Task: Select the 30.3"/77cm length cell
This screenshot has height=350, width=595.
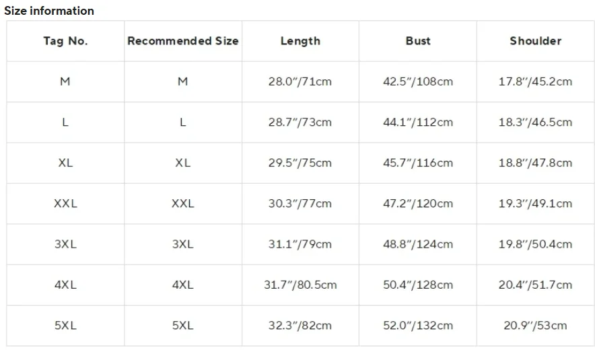Action: (x=300, y=203)
